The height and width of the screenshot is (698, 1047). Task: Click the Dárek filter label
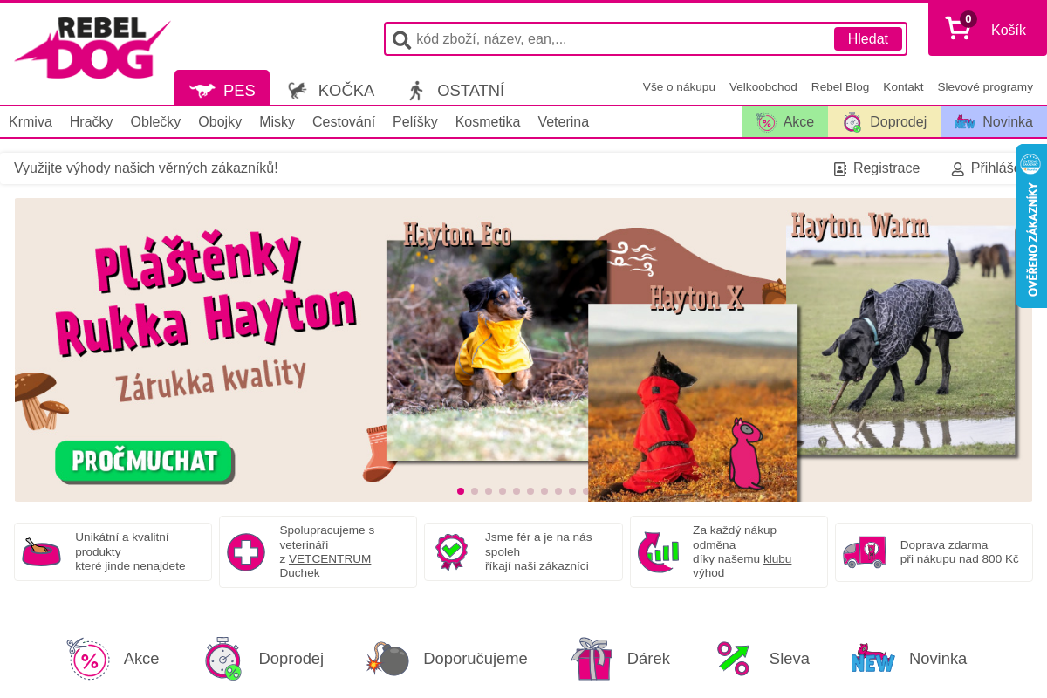click(x=648, y=659)
